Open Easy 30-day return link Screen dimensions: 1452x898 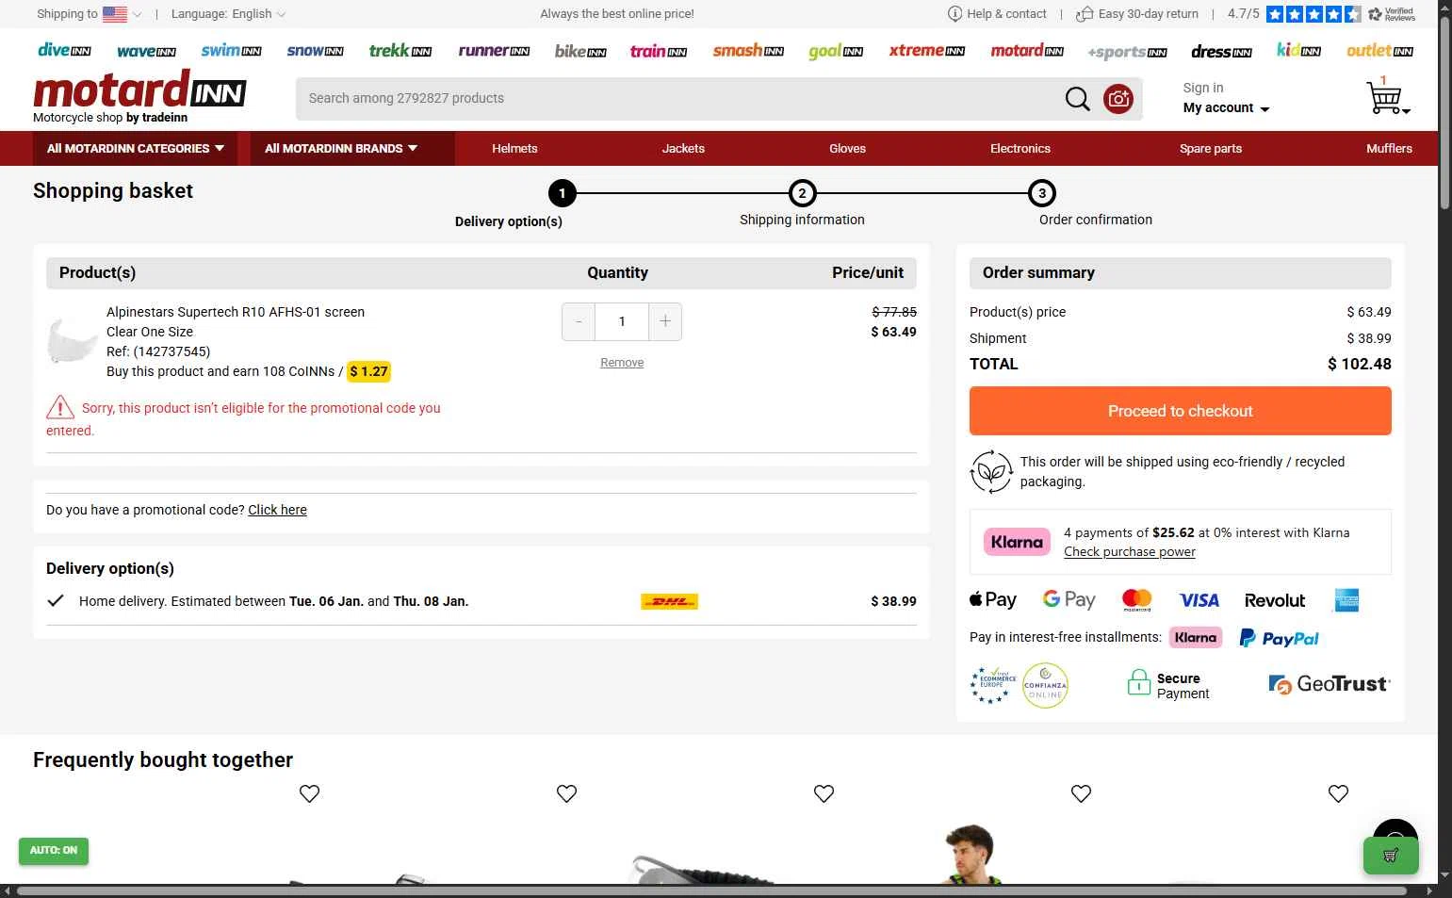[1137, 14]
